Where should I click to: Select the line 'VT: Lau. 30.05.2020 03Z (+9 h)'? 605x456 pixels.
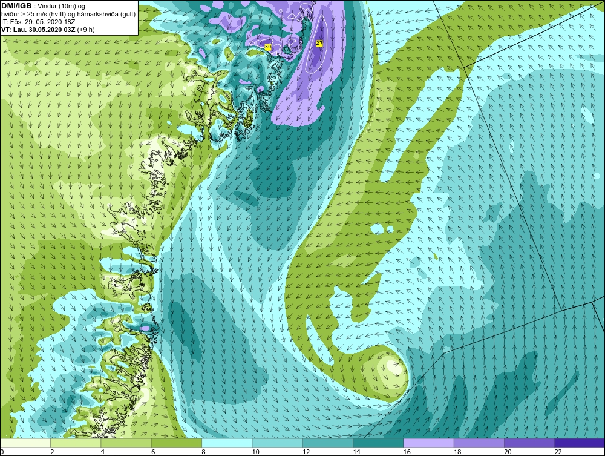coord(48,29)
